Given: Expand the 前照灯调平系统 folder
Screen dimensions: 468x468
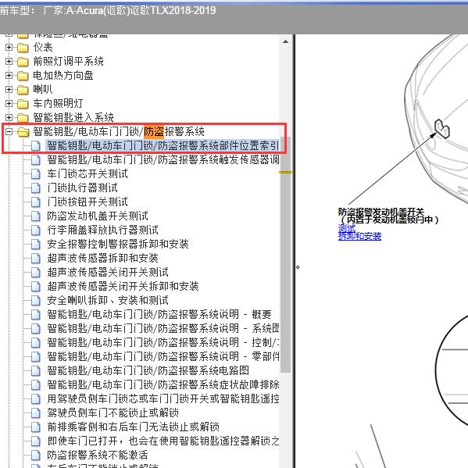Looking at the screenshot, I should click(x=9, y=61).
